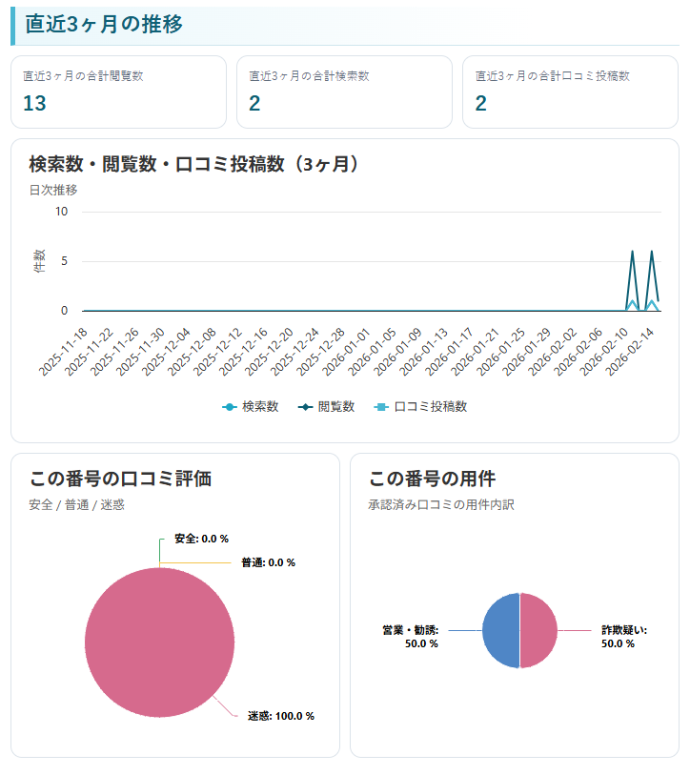Click the 営業・勧誘: 50.0 % label
Image resolution: width=690 pixels, height=775 pixels.
(x=410, y=637)
